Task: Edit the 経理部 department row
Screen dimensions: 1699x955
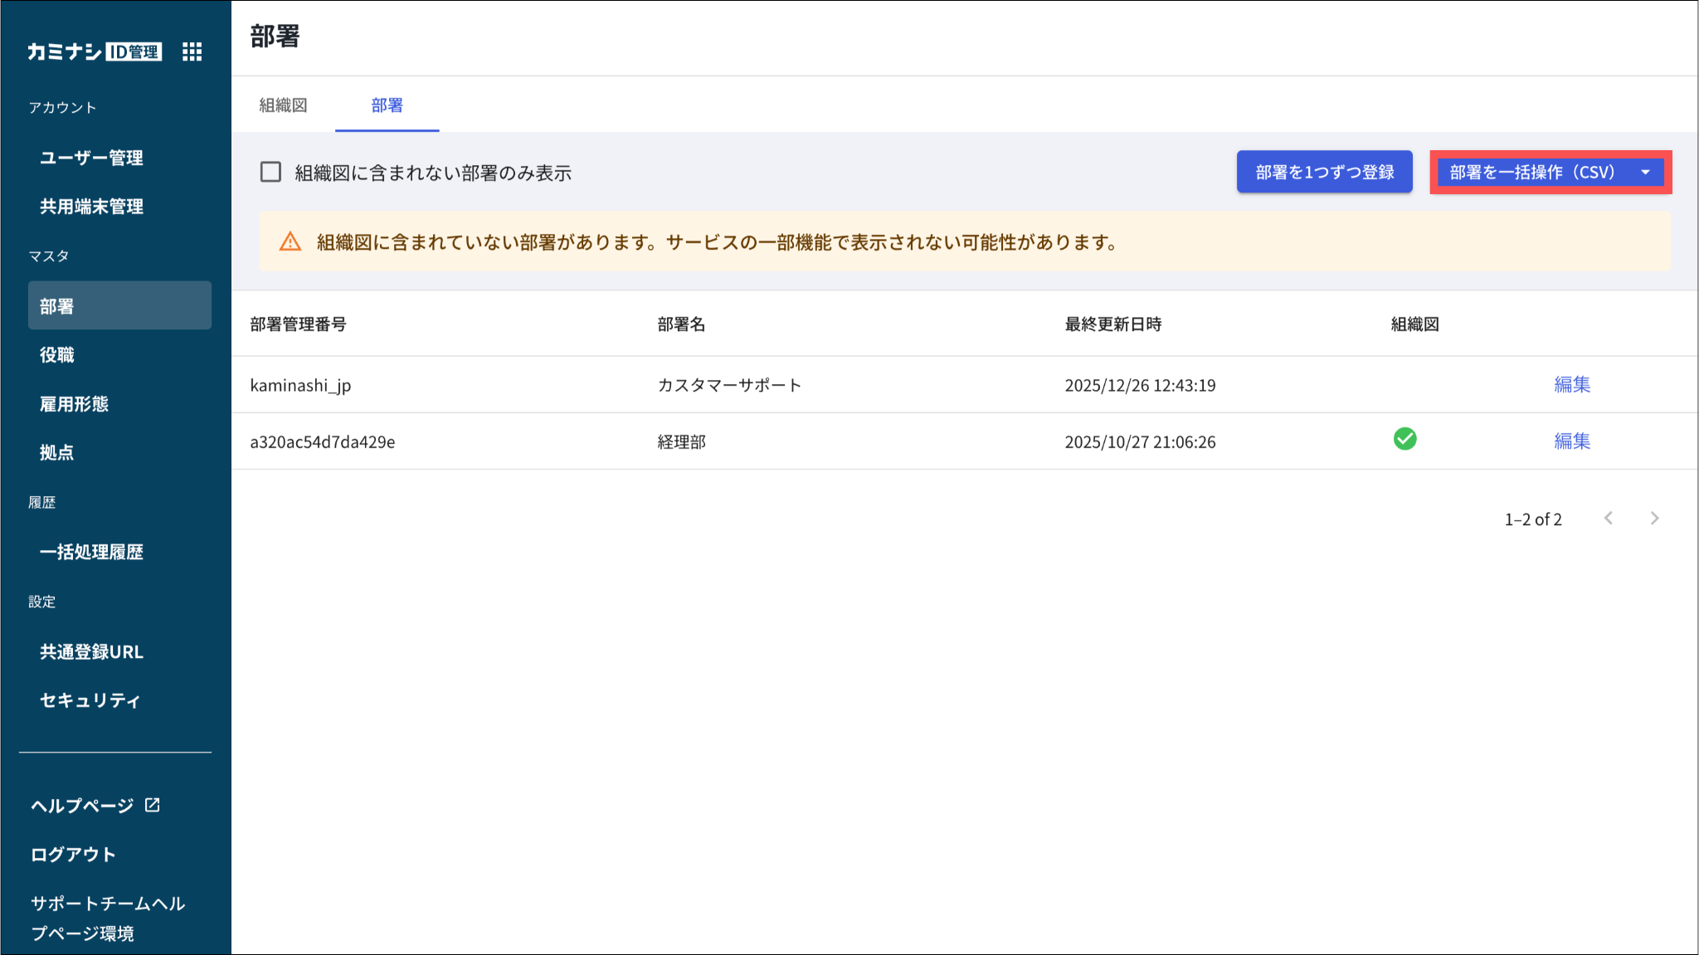Action: (1571, 441)
